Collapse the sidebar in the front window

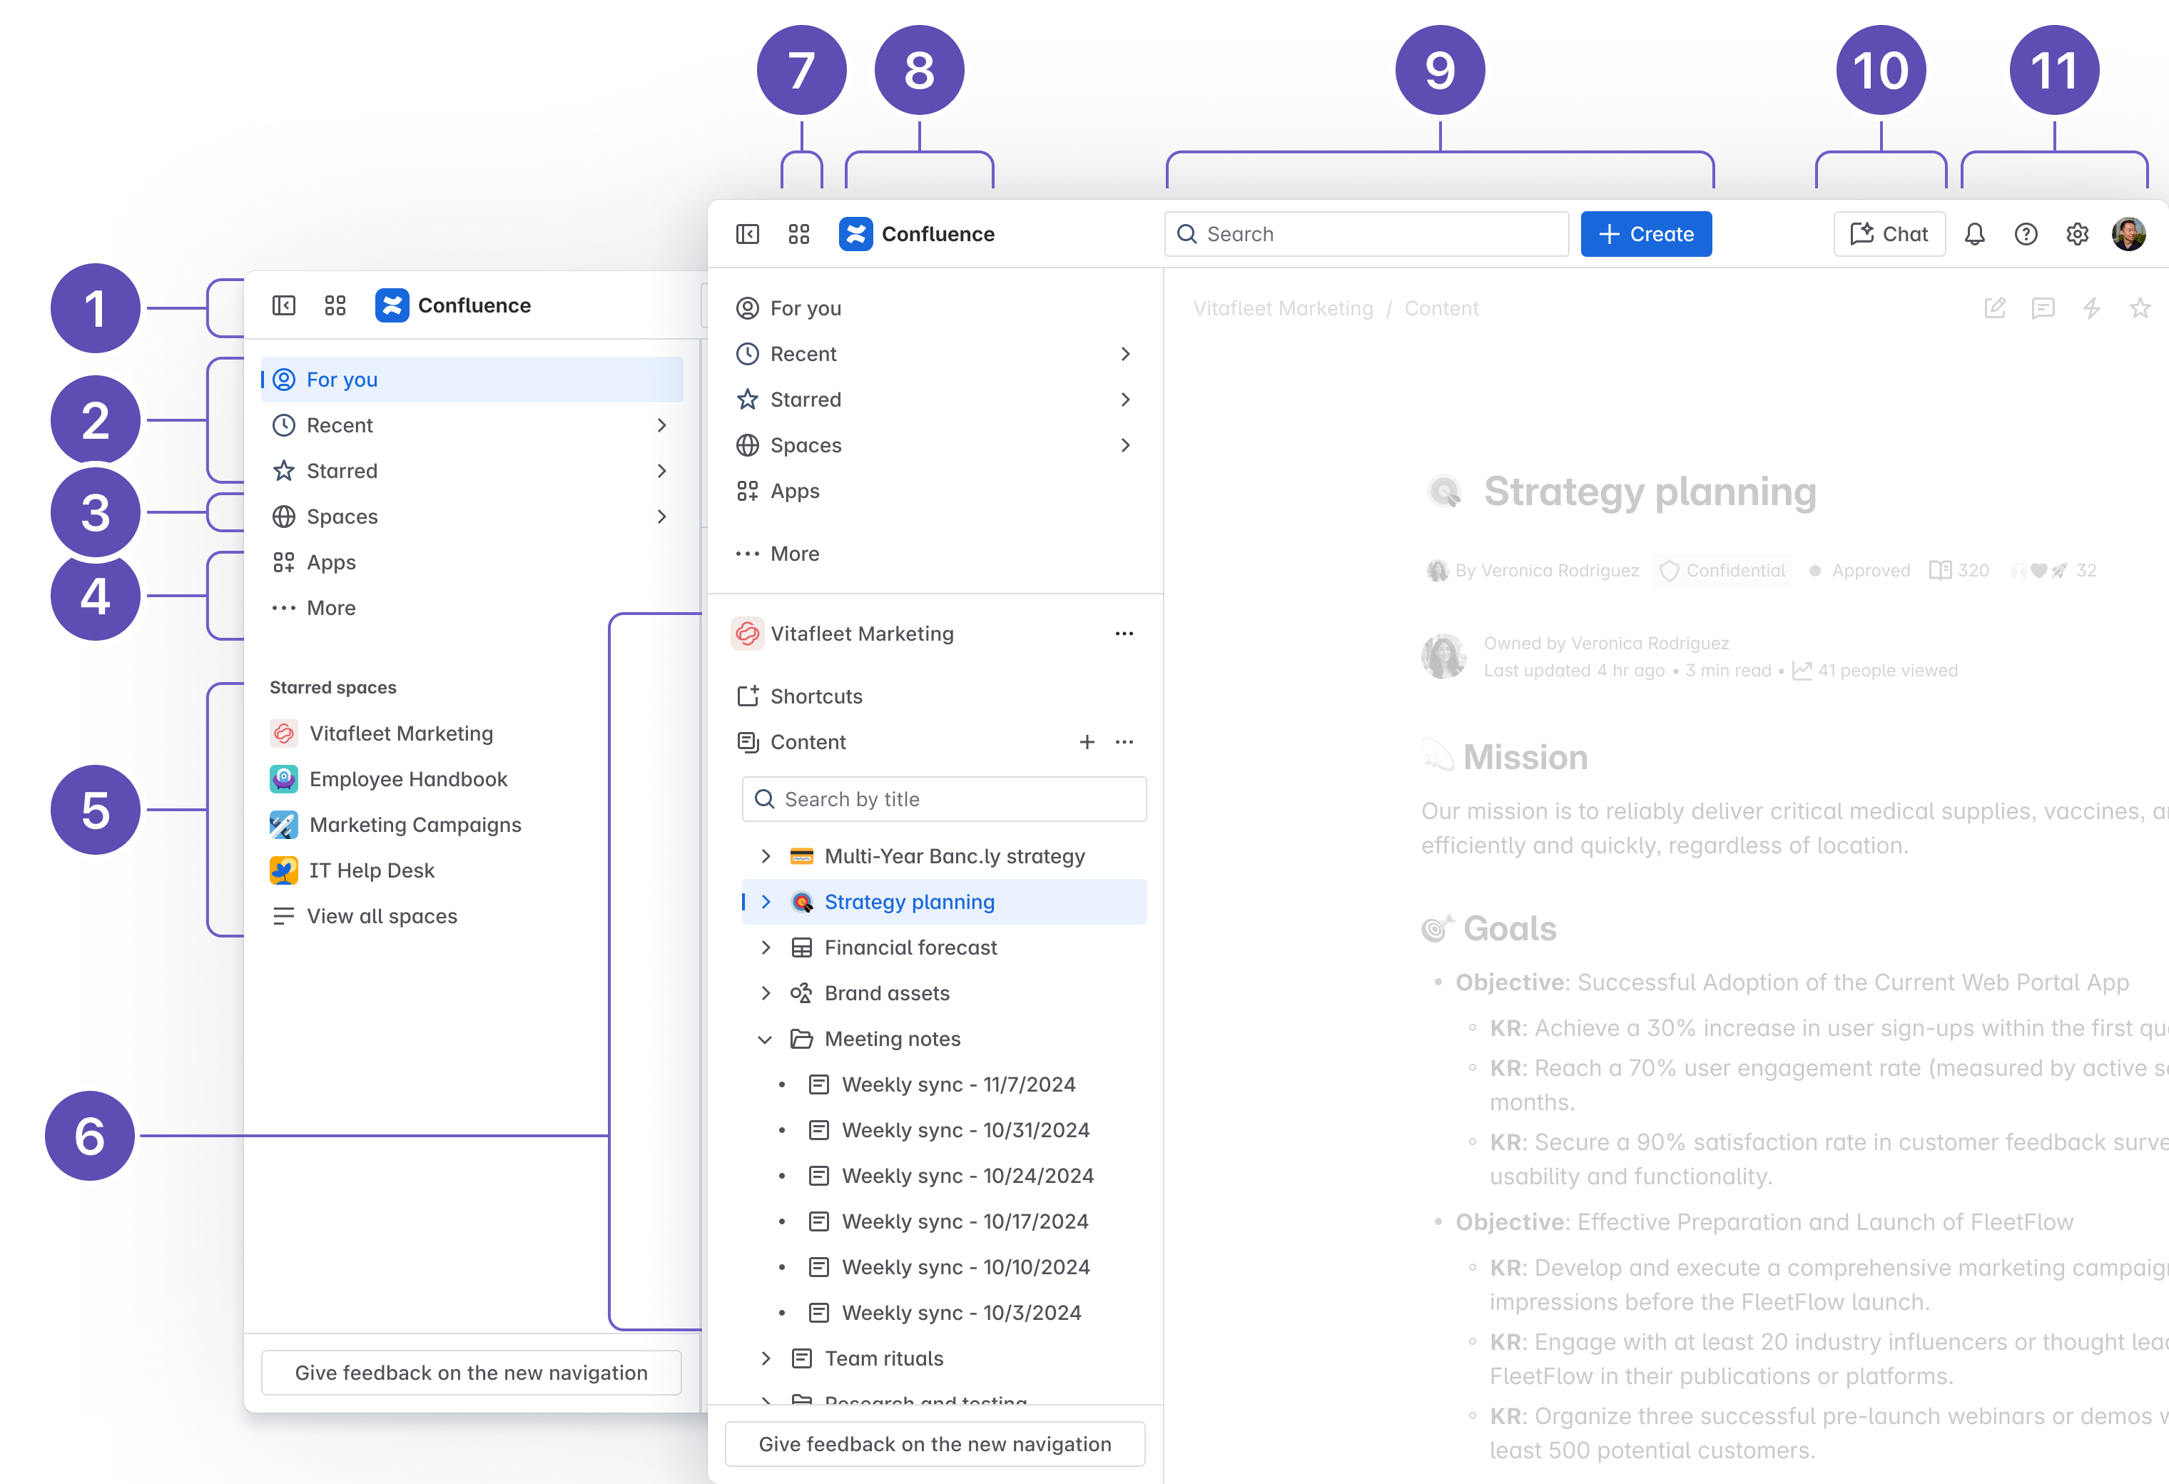[x=748, y=234]
